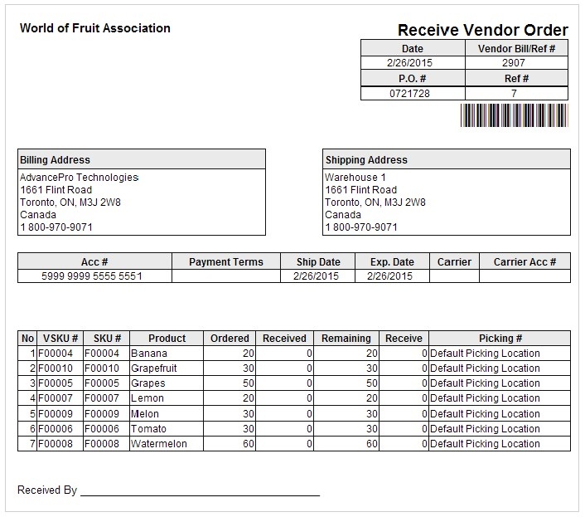585x517 pixels.
Task: Select the Product column header
Action: coord(167,339)
